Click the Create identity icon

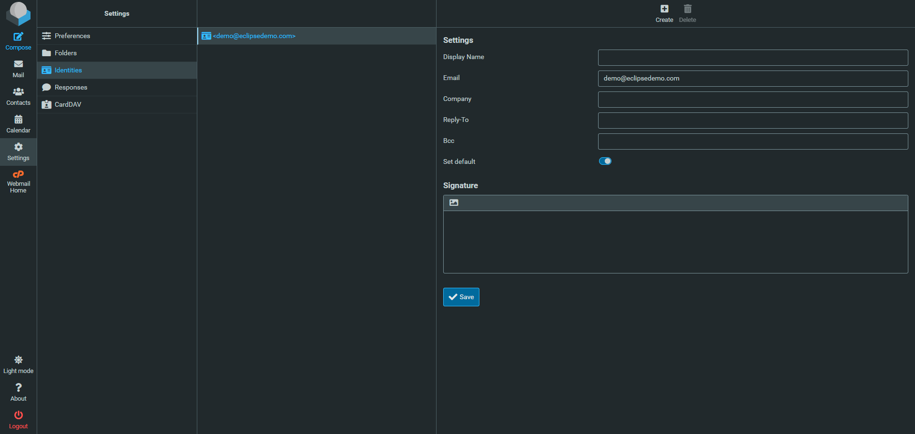[664, 9]
